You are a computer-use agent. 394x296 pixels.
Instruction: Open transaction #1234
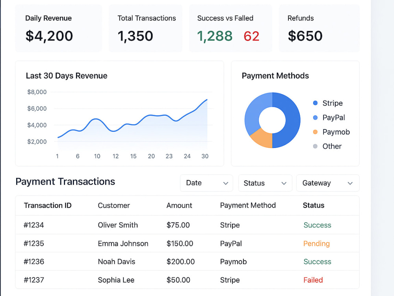pyautogui.click(x=33, y=225)
